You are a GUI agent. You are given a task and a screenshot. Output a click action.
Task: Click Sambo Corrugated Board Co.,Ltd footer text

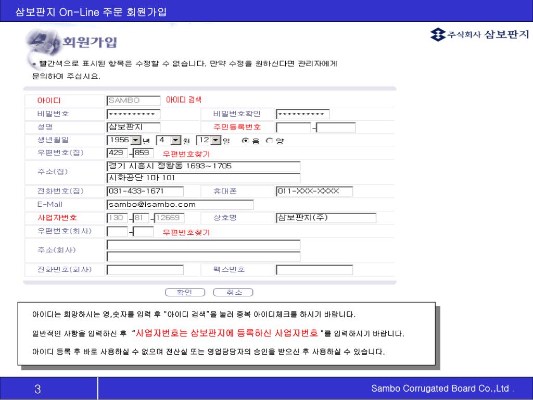click(x=442, y=389)
